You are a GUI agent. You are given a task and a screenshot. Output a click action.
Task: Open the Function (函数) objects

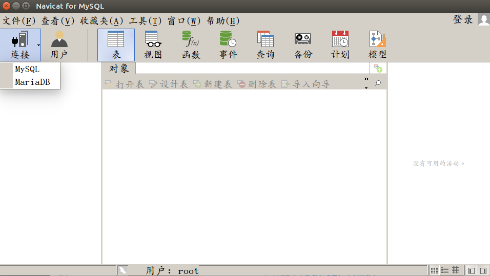(191, 44)
